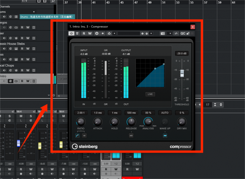Screen dimensions: 245x179
Task: Load previous preset with up arrow
Action: pyautogui.click(x=142, y=33)
